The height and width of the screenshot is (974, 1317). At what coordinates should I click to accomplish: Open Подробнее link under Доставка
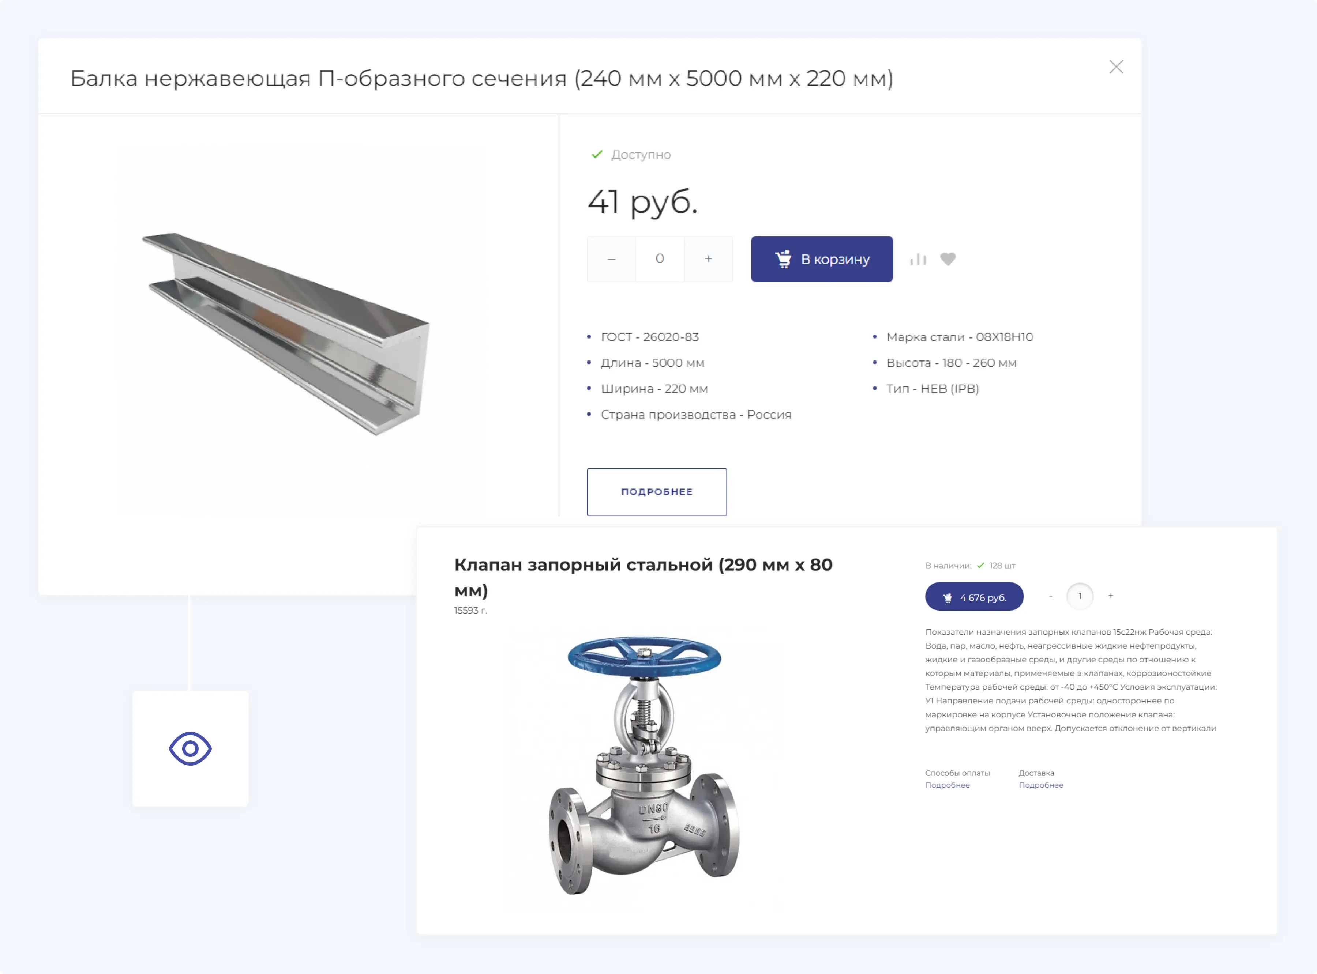[1041, 785]
